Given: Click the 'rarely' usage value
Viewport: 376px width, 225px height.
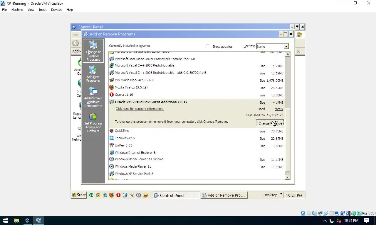Looking at the screenshot, I should pyautogui.click(x=279, y=109).
